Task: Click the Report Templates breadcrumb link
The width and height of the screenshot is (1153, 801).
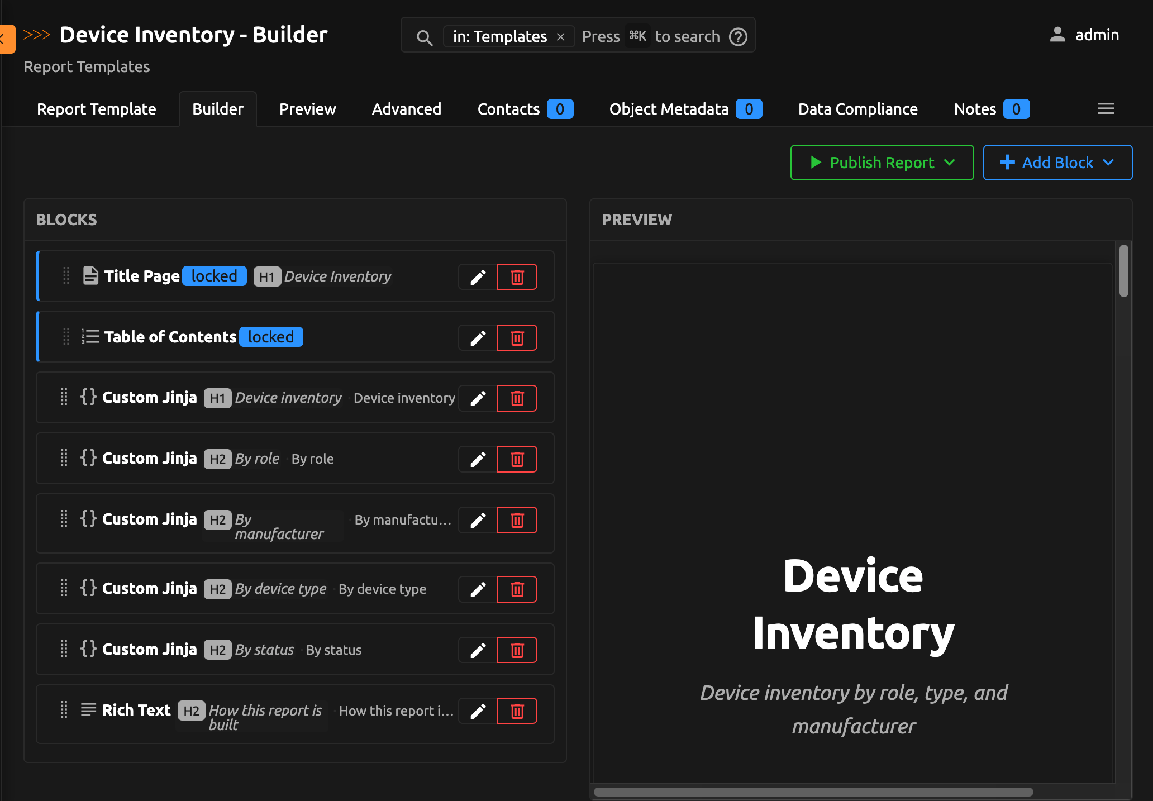Action: 87,66
